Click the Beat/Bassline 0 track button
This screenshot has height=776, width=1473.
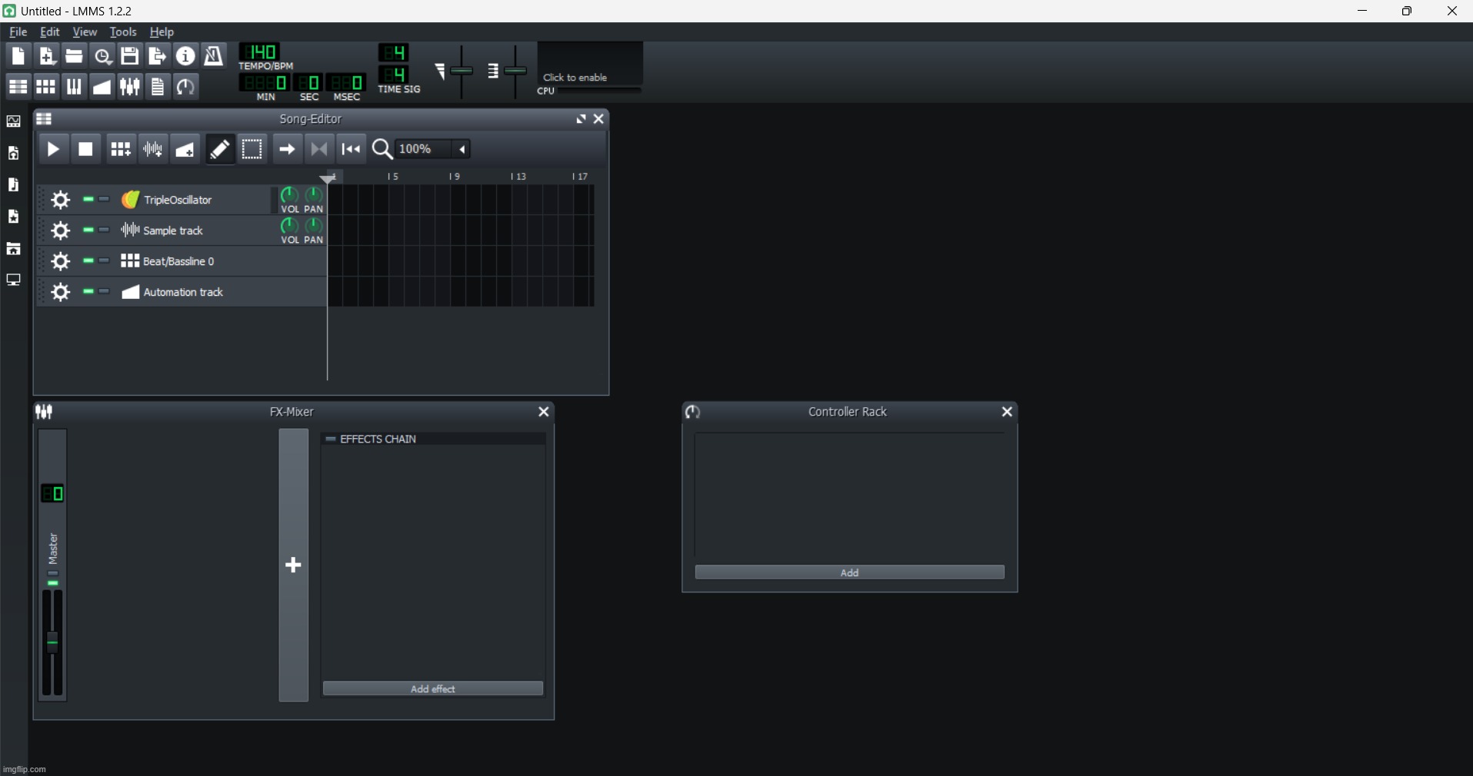click(x=222, y=261)
